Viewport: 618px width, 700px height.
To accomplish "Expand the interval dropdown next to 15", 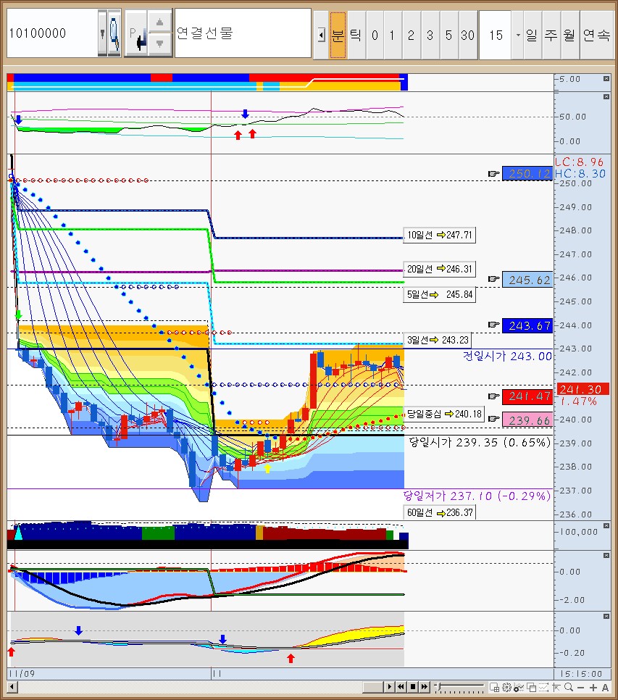I will pos(517,35).
